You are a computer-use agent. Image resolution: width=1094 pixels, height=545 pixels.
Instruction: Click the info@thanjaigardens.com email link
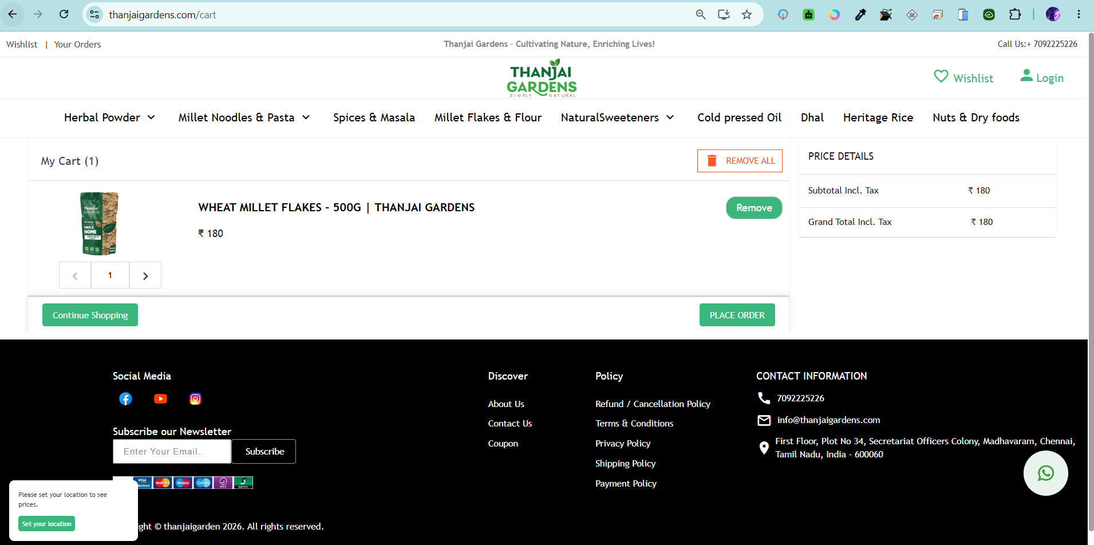point(828,420)
